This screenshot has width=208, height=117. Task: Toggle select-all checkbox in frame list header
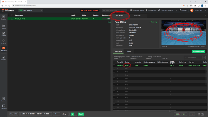114,62
